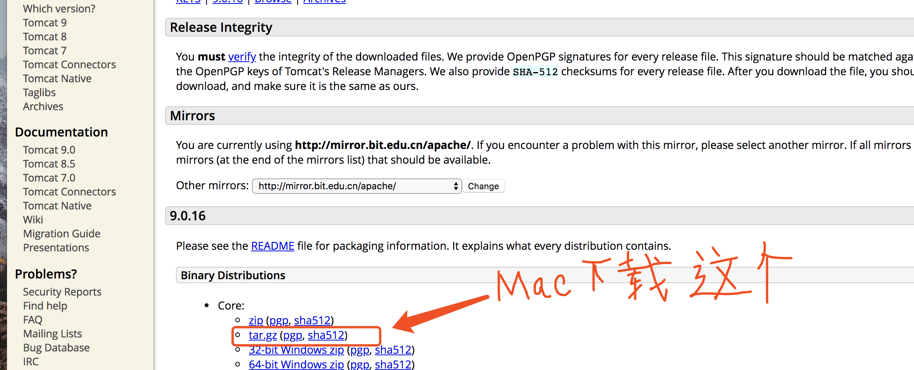View Security Reports page

62,292
